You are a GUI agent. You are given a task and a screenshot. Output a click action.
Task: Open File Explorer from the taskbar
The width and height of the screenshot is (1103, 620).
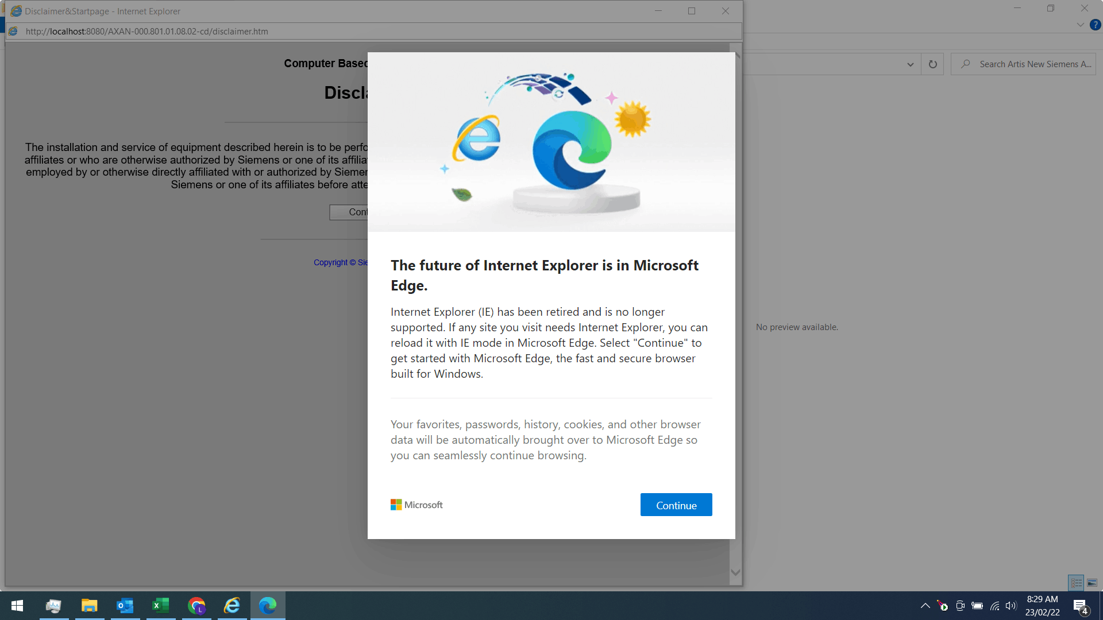click(89, 605)
